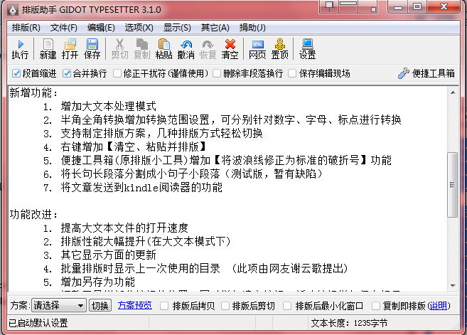Follow the 方案预览 link
The image size is (467, 335).
point(135,306)
